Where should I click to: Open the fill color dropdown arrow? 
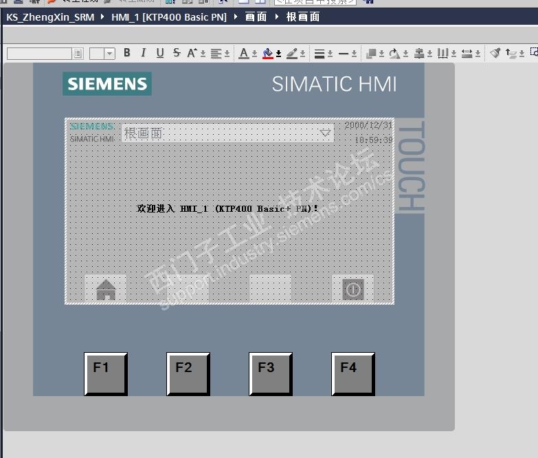coord(278,54)
